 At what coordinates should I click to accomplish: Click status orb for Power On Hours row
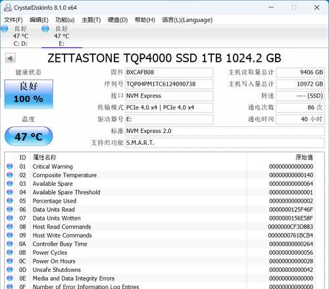click(x=10, y=261)
